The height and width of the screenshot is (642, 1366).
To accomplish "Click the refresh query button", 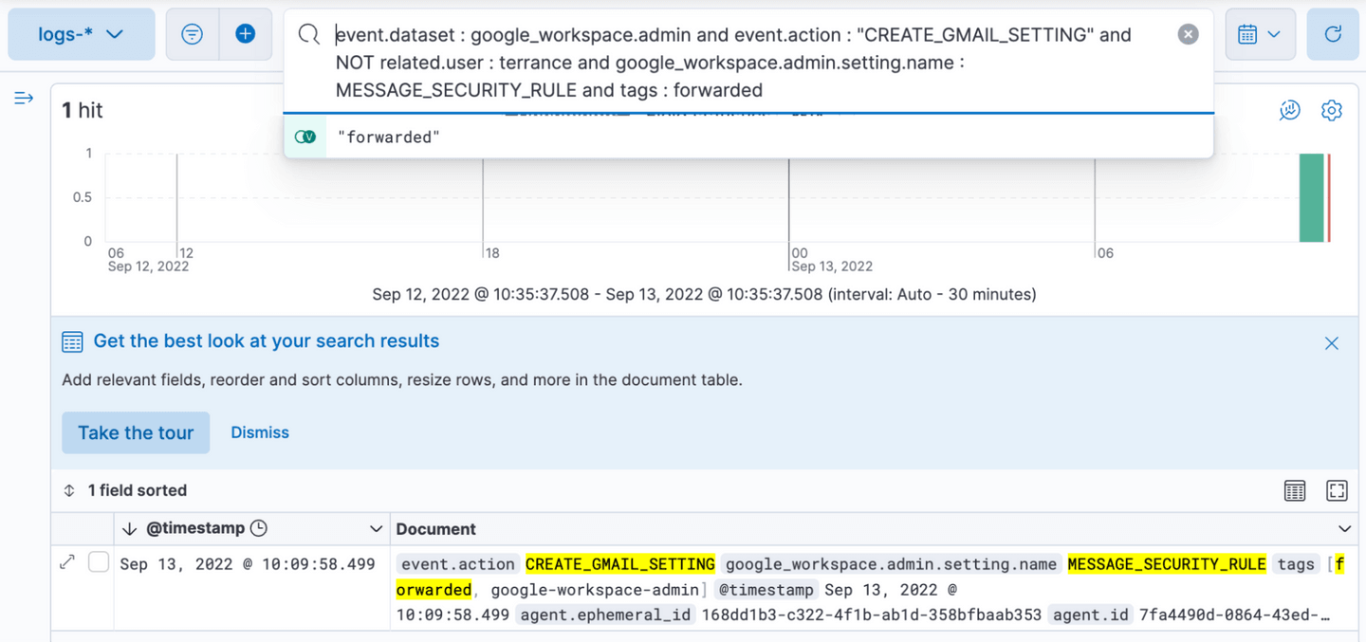I will (1332, 34).
